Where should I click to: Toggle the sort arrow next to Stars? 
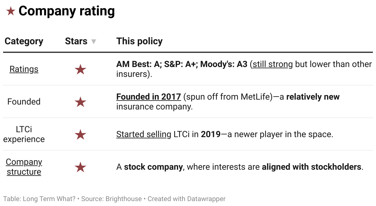tap(94, 42)
